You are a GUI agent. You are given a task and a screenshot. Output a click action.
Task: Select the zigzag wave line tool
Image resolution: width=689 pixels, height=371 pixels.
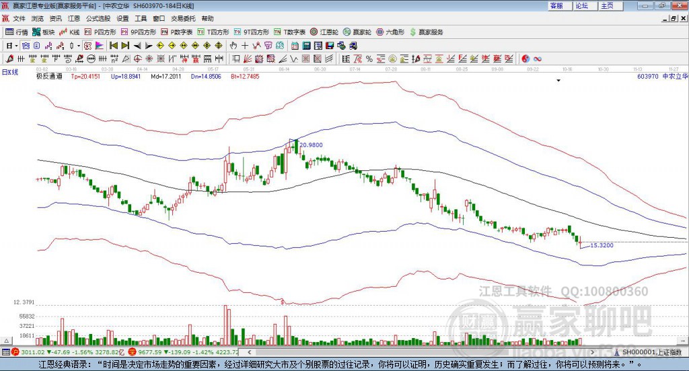[294, 59]
